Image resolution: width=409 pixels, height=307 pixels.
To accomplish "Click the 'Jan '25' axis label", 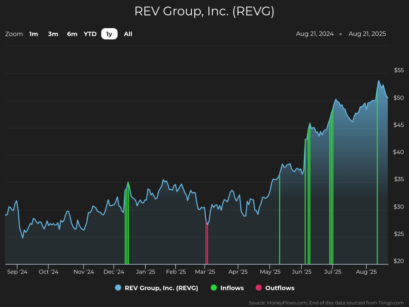I will 145,272.
